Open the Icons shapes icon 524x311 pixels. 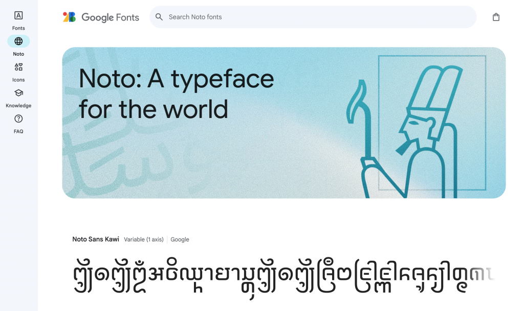18,67
